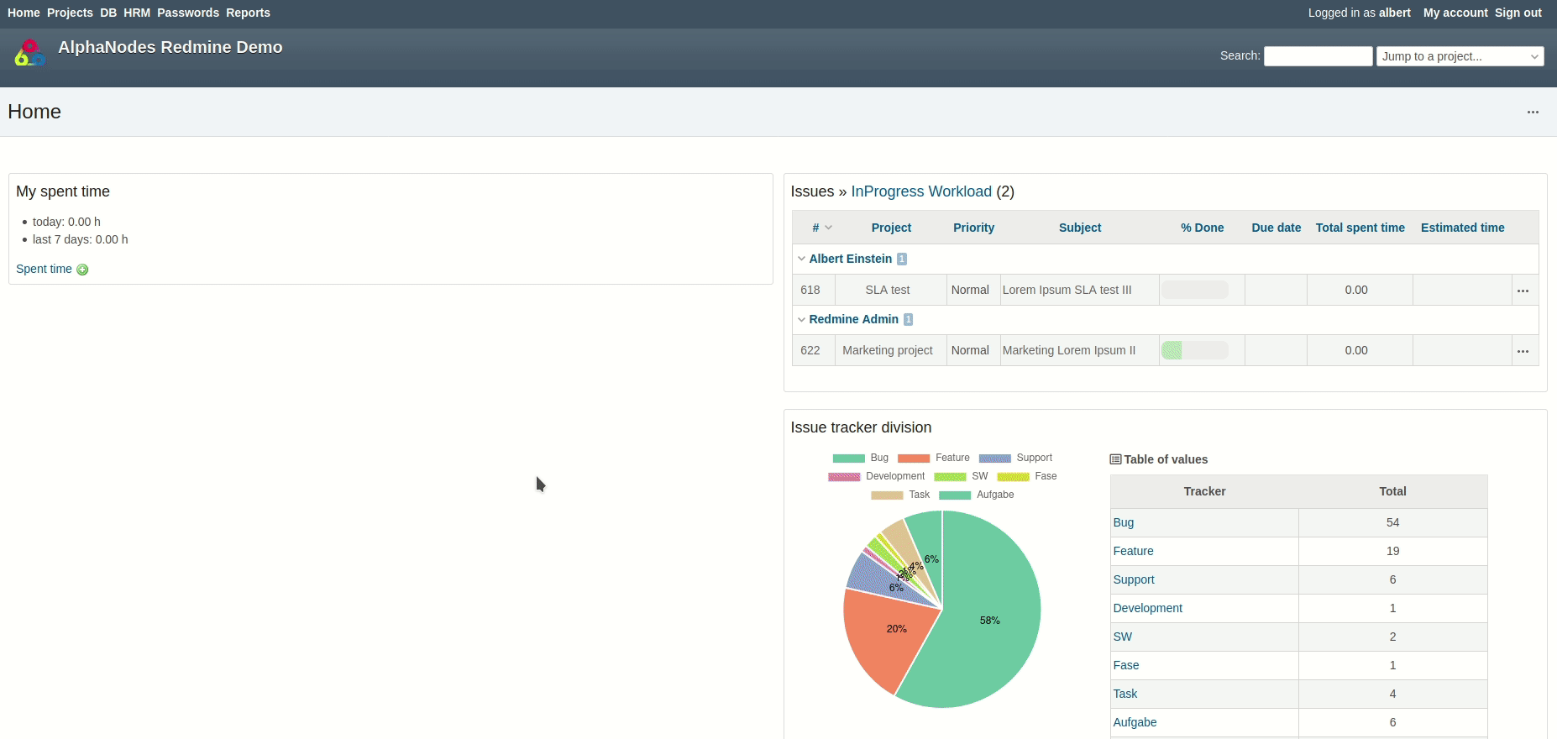Open the actions menu for issue 622

tap(1523, 351)
